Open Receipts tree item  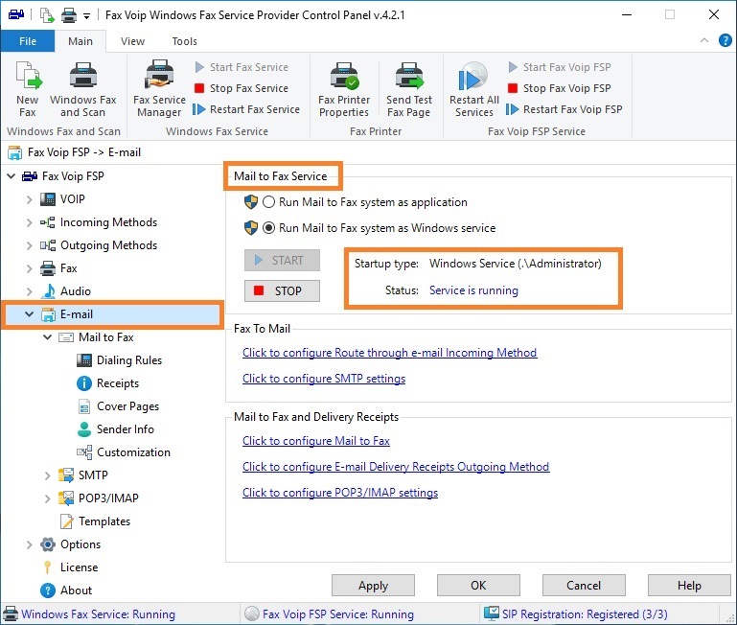coord(118,383)
